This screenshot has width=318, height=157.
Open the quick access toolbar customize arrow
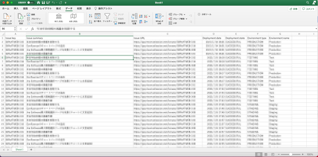[65, 3]
